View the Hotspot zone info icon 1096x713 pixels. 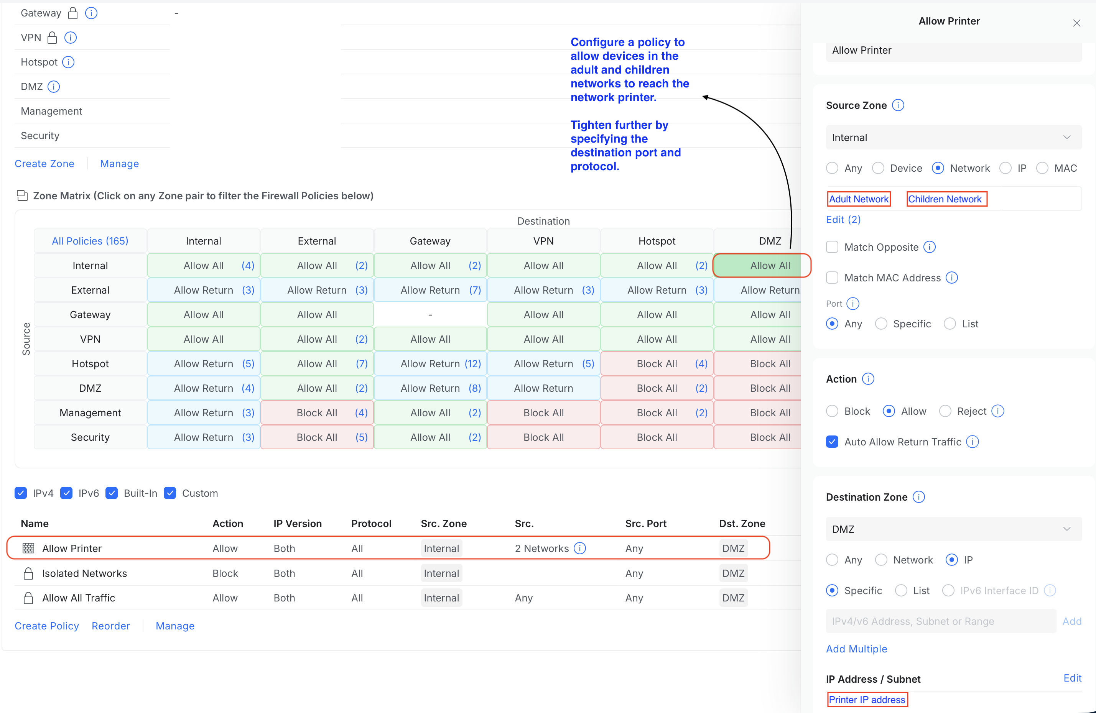click(68, 62)
